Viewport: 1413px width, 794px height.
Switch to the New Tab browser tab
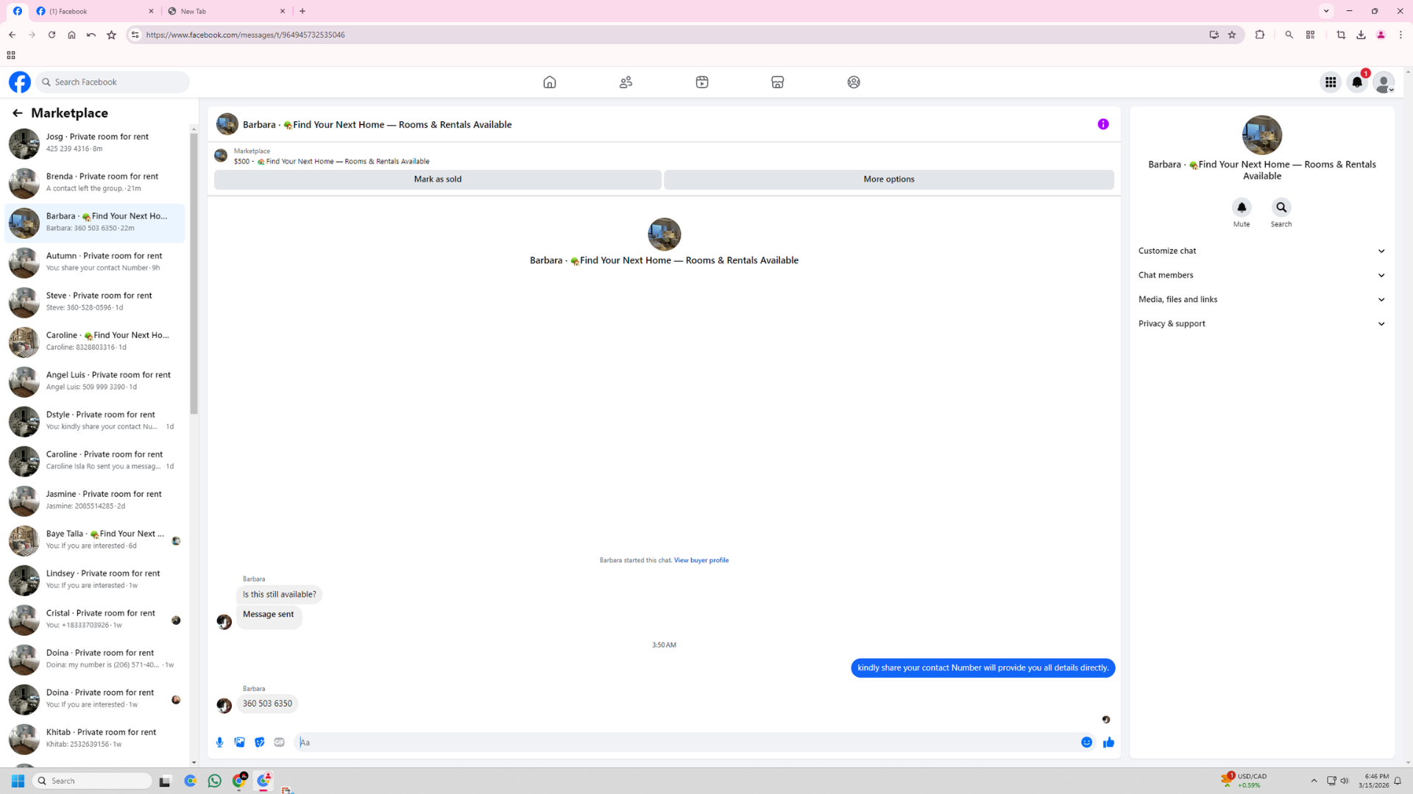tap(227, 11)
